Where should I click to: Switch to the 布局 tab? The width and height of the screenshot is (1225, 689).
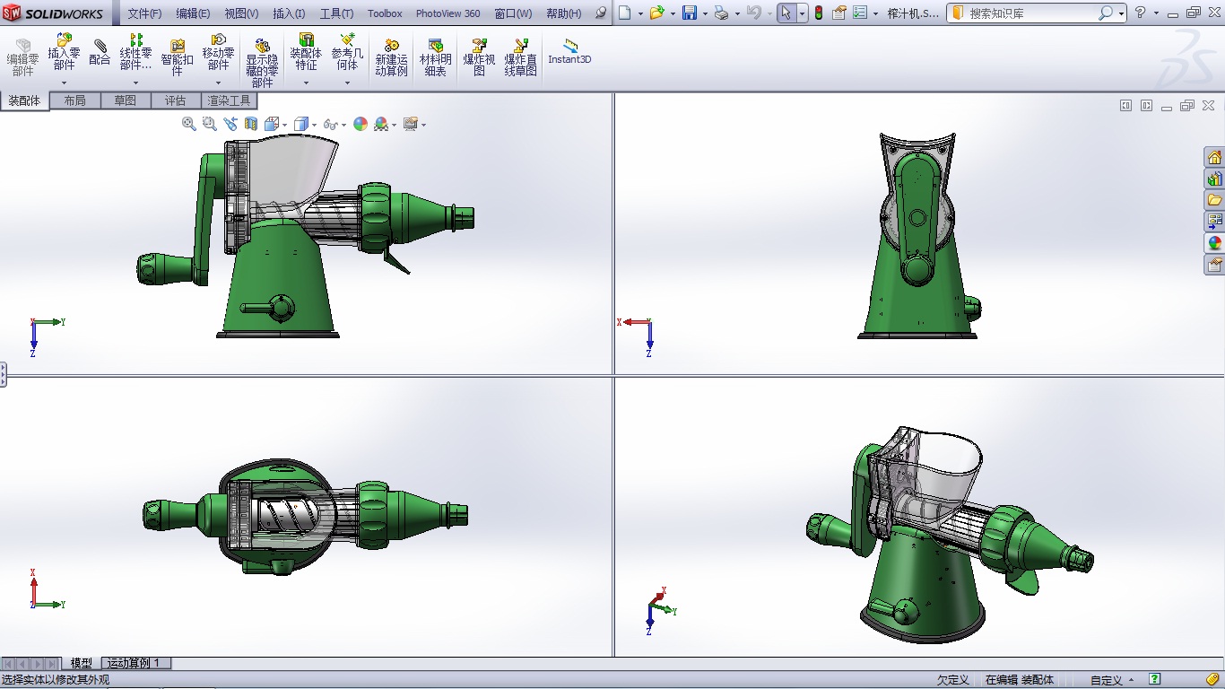75,100
